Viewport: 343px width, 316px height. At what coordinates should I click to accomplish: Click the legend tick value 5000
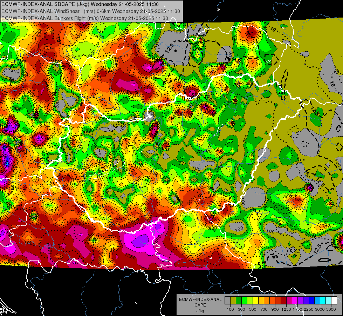tap(331, 309)
